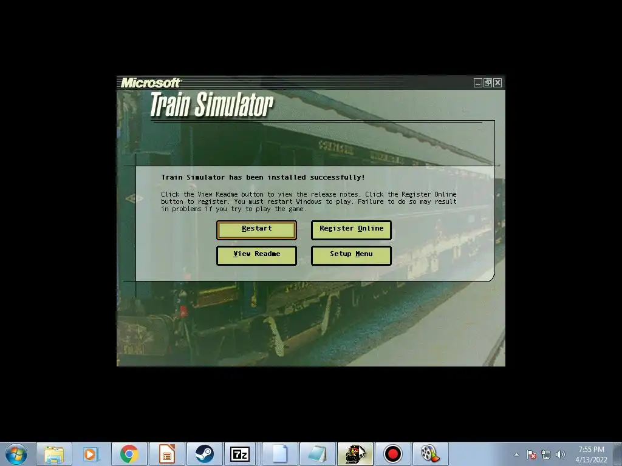
Task: Close the Train Simulator installer window
Action: 497,83
